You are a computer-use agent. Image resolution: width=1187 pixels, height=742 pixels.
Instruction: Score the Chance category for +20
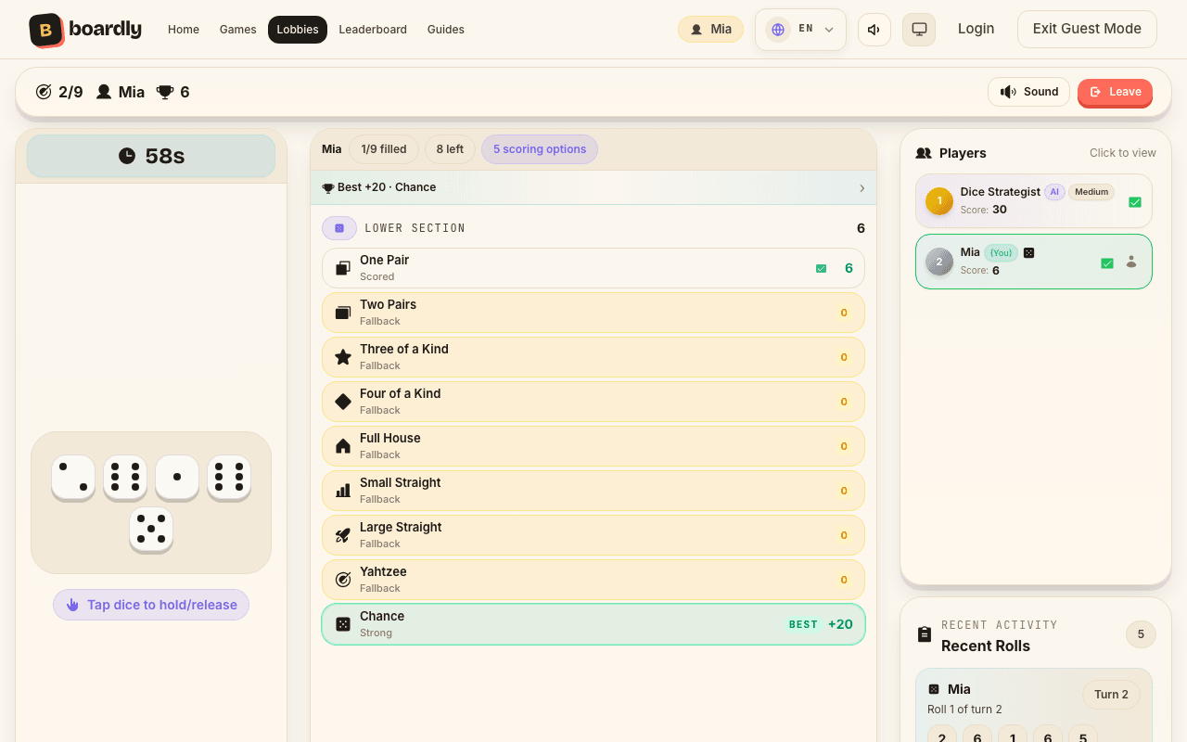(593, 624)
